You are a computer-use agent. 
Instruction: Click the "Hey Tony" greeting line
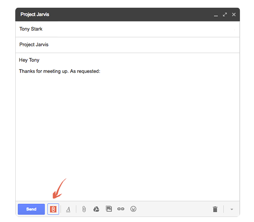[29, 60]
